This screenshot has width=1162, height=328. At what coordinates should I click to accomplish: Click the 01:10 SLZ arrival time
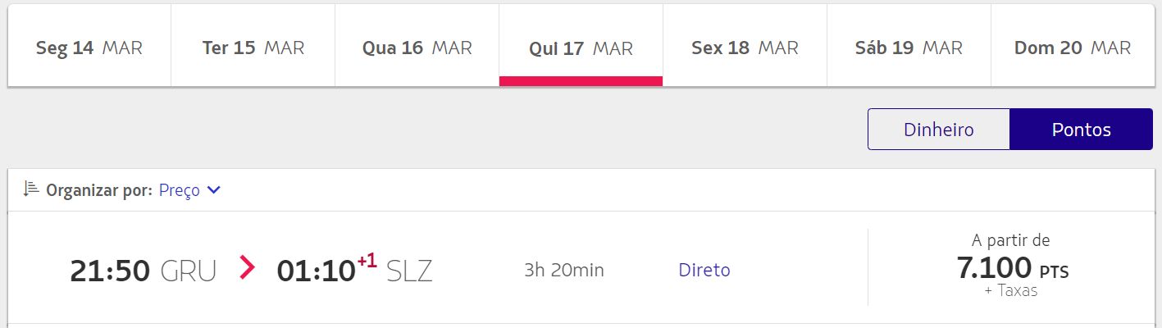click(x=354, y=271)
